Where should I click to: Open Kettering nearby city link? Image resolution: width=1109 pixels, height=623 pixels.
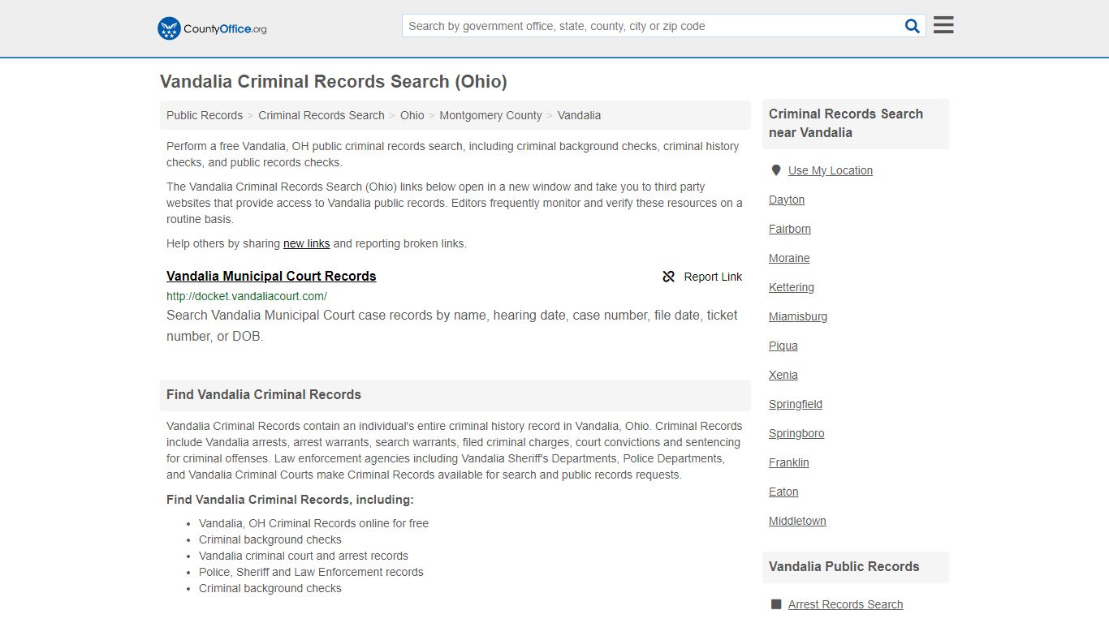click(x=792, y=287)
